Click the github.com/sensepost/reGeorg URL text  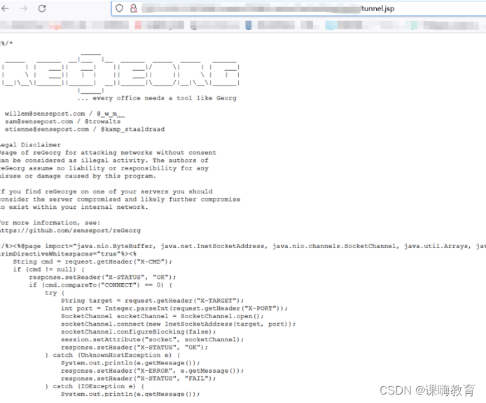click(x=70, y=231)
